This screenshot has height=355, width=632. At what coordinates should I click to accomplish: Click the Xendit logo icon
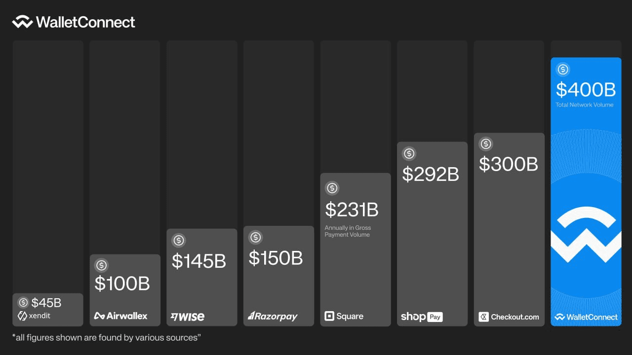22,316
